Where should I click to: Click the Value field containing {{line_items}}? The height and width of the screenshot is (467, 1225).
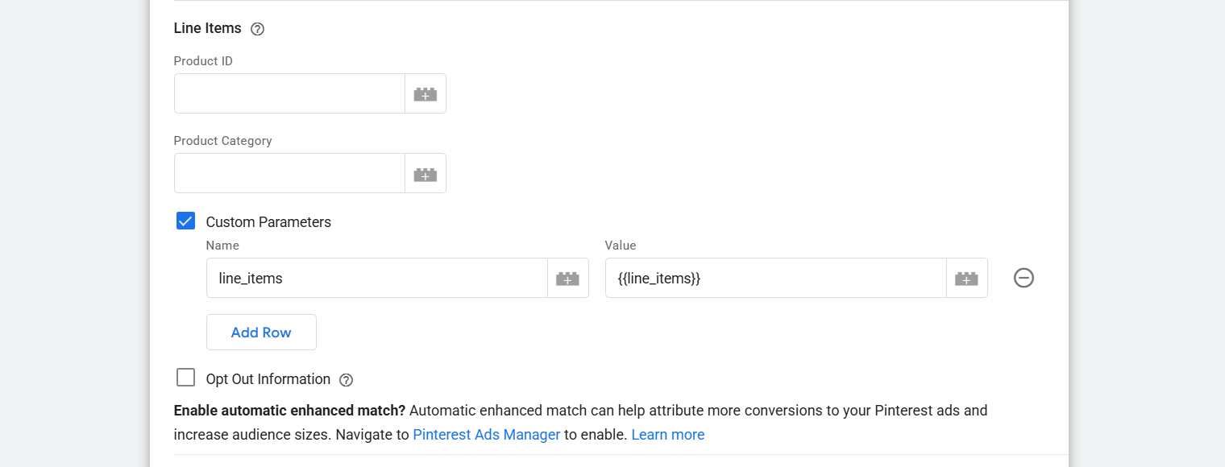point(775,279)
